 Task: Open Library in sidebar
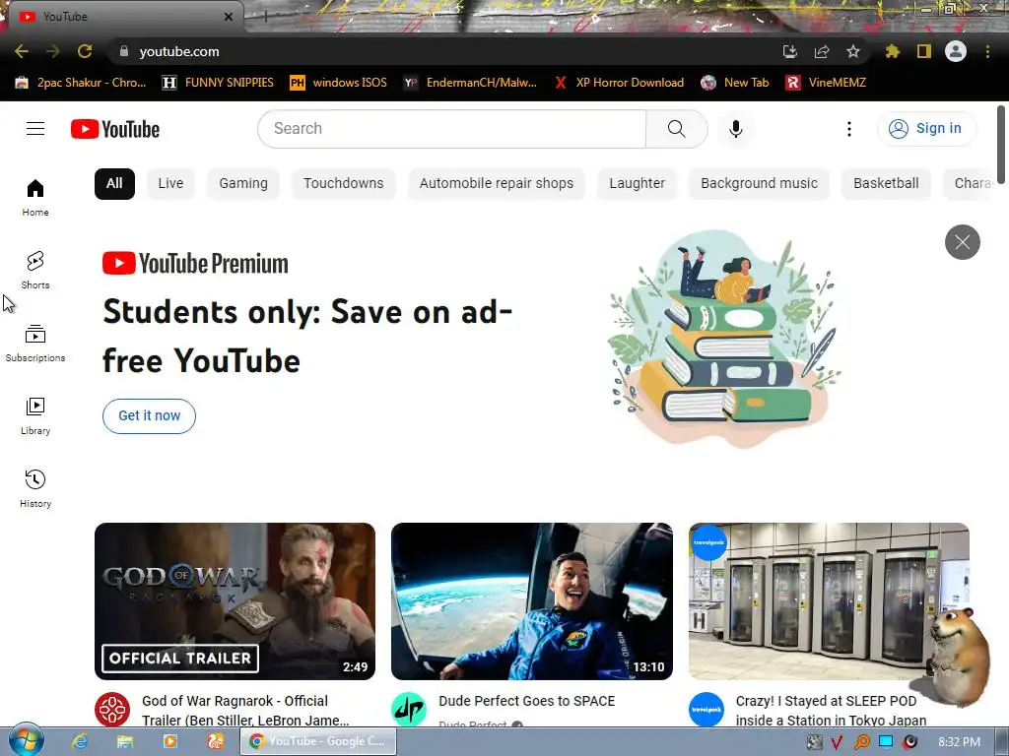tap(35, 416)
